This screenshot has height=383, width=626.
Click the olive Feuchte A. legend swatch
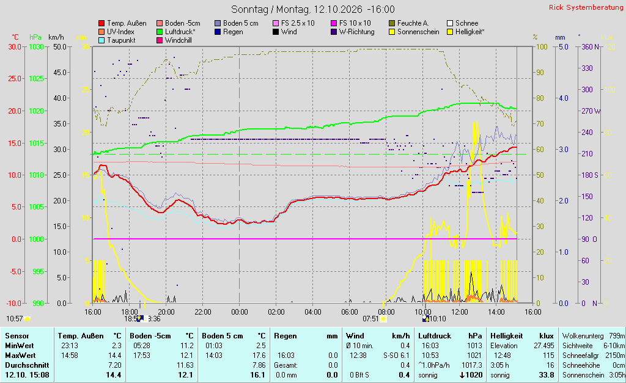tap(392, 24)
